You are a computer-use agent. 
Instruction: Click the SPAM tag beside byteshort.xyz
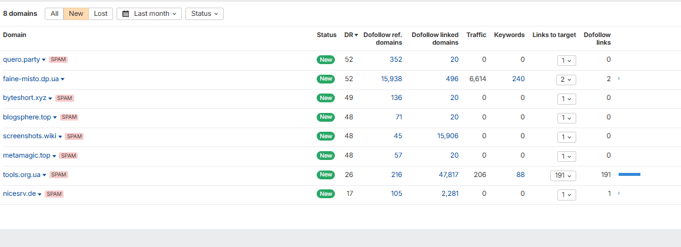pos(65,98)
